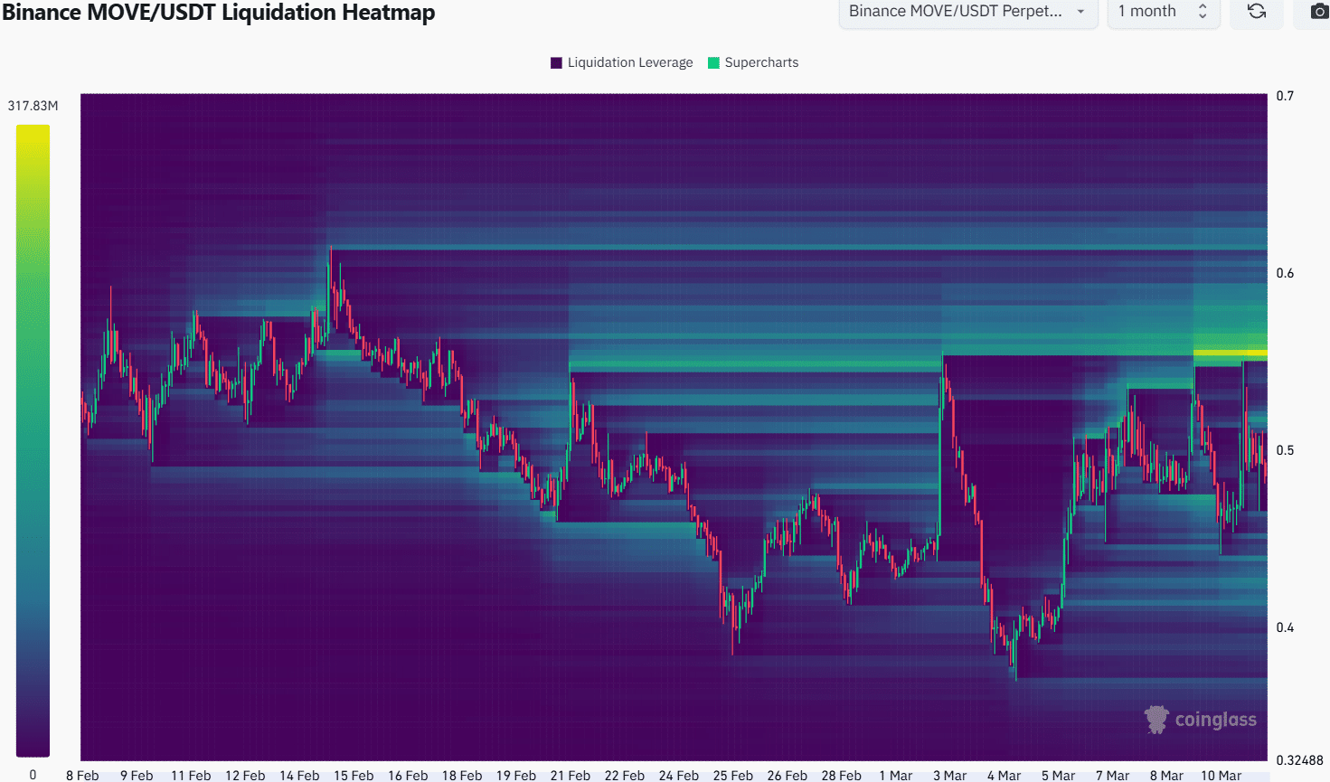The width and height of the screenshot is (1330, 782).
Task: Click the liquidation leverage color scale bar
Action: [33, 440]
